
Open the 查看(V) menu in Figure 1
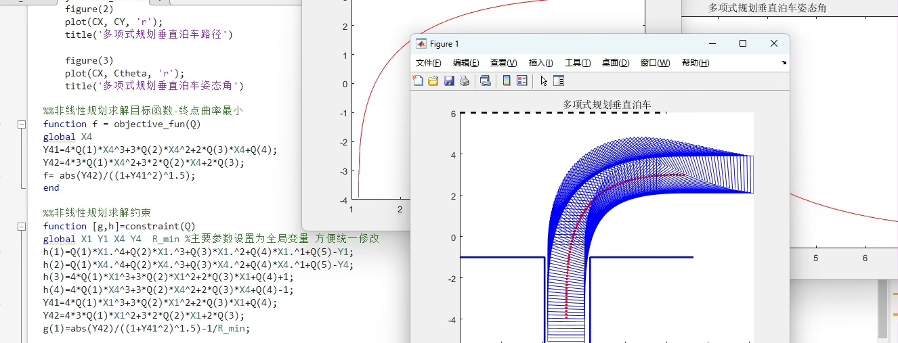(503, 63)
